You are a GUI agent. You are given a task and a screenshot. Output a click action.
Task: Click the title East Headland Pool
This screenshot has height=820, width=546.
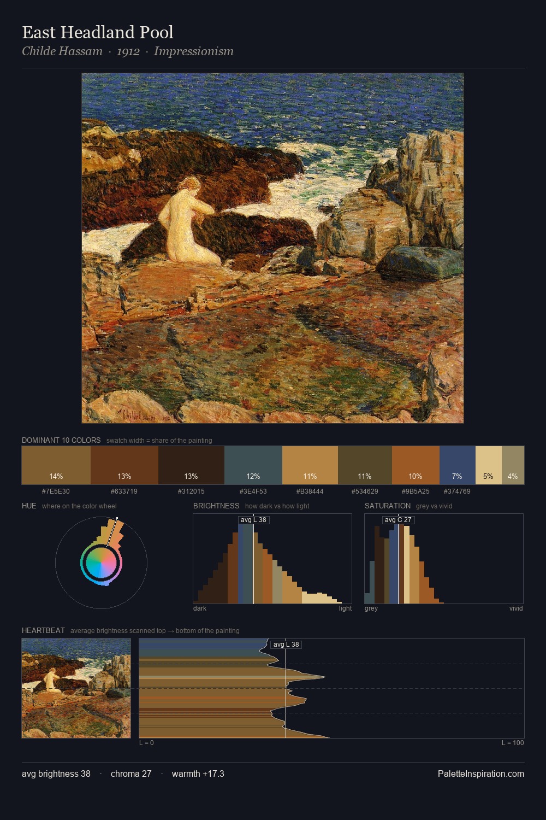(x=98, y=32)
